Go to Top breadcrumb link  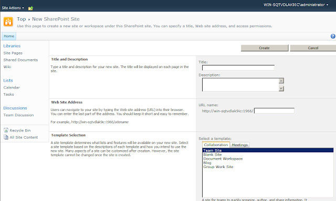(22, 19)
